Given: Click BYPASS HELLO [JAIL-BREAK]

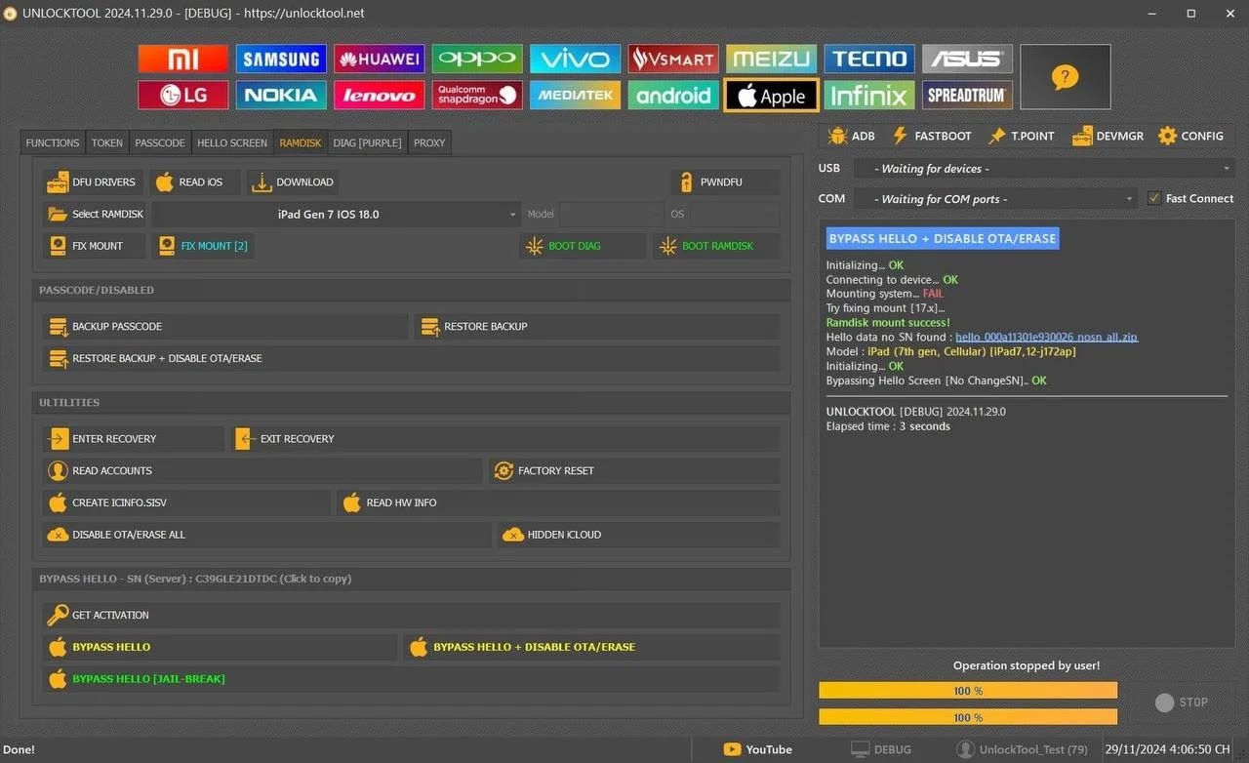Looking at the screenshot, I should tap(411, 679).
